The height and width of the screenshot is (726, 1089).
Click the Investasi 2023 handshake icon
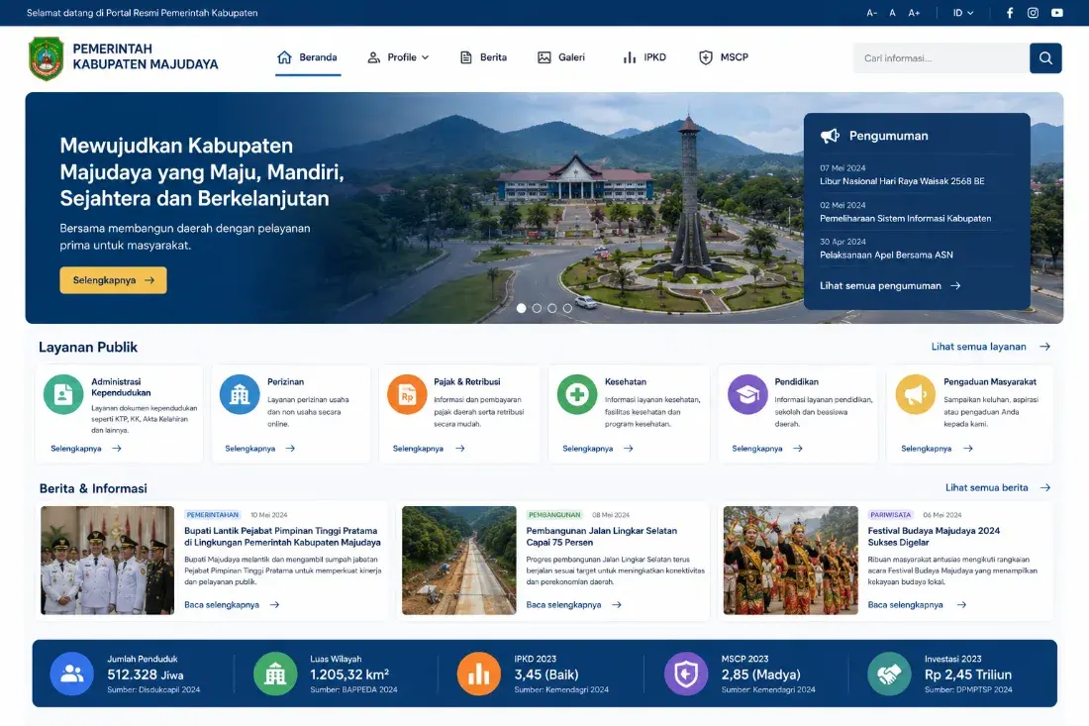pos(889,674)
